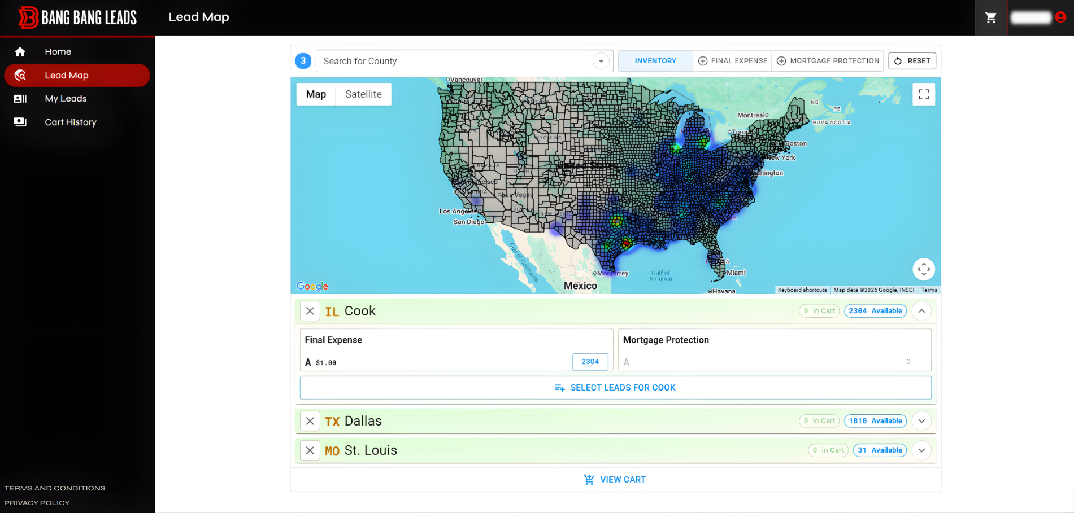The height and width of the screenshot is (513, 1074).
Task: Expand the St. Louis county panel
Action: click(921, 450)
